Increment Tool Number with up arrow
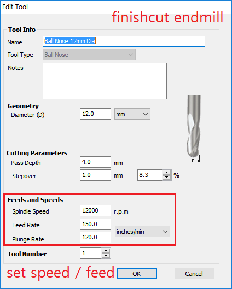The height and width of the screenshot is (289, 232). click(106, 251)
